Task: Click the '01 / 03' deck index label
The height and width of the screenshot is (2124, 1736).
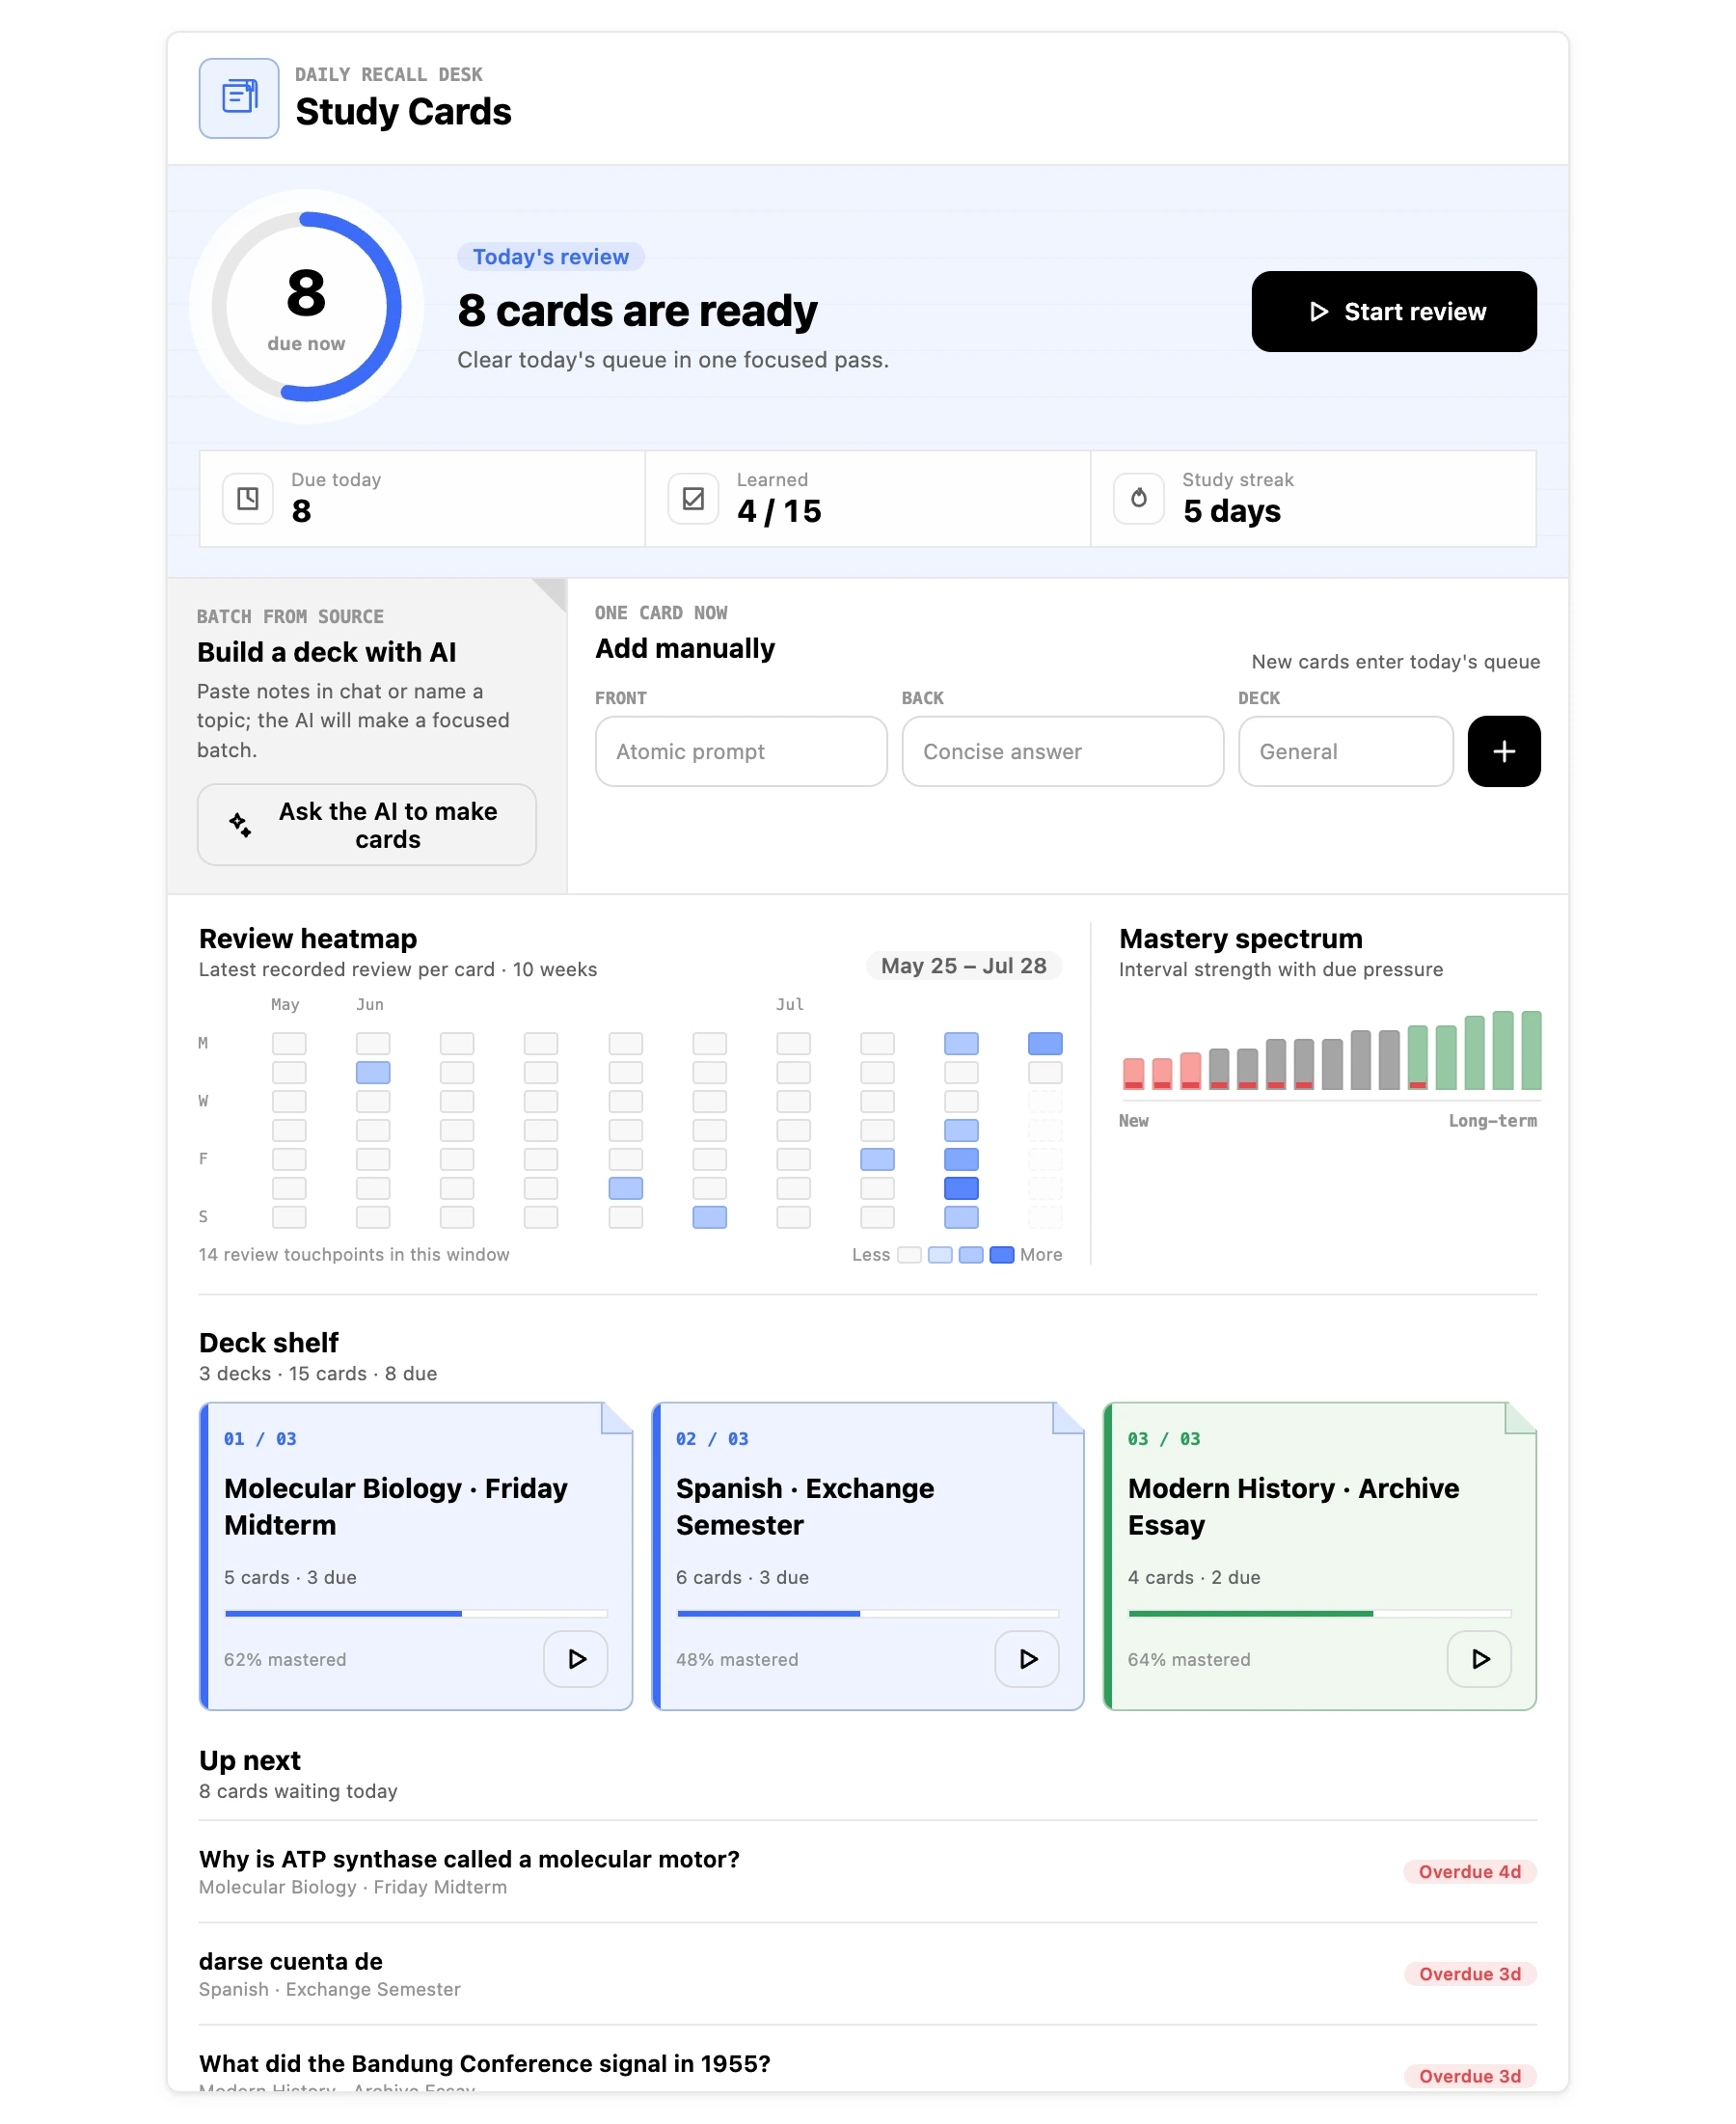Action: point(260,1438)
